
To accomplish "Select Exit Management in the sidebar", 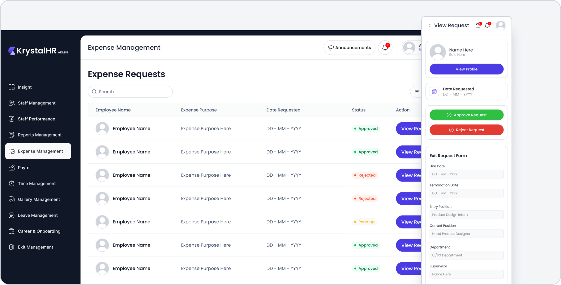I will (35, 247).
